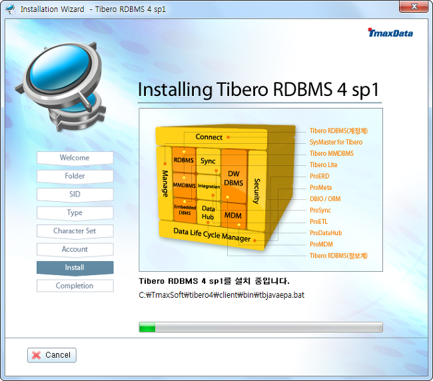This screenshot has height=381, width=433.
Task: Click the 'Tibero MMDBMS' label
Action: pyautogui.click(x=332, y=153)
